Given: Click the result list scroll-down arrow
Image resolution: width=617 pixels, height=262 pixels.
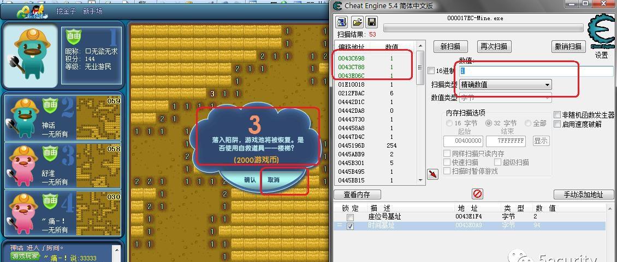Looking at the screenshot, I should coord(420,180).
